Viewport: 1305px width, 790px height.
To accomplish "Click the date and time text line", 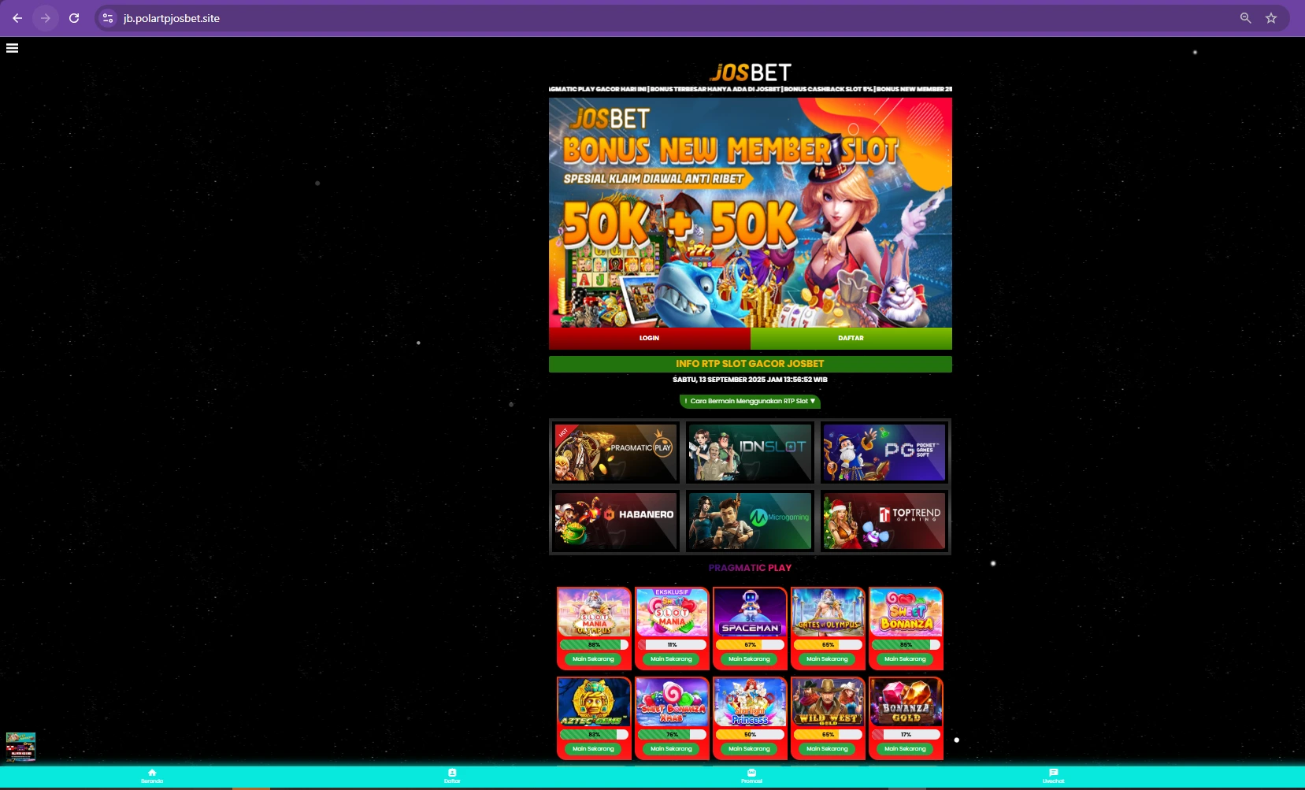I will click(750, 380).
